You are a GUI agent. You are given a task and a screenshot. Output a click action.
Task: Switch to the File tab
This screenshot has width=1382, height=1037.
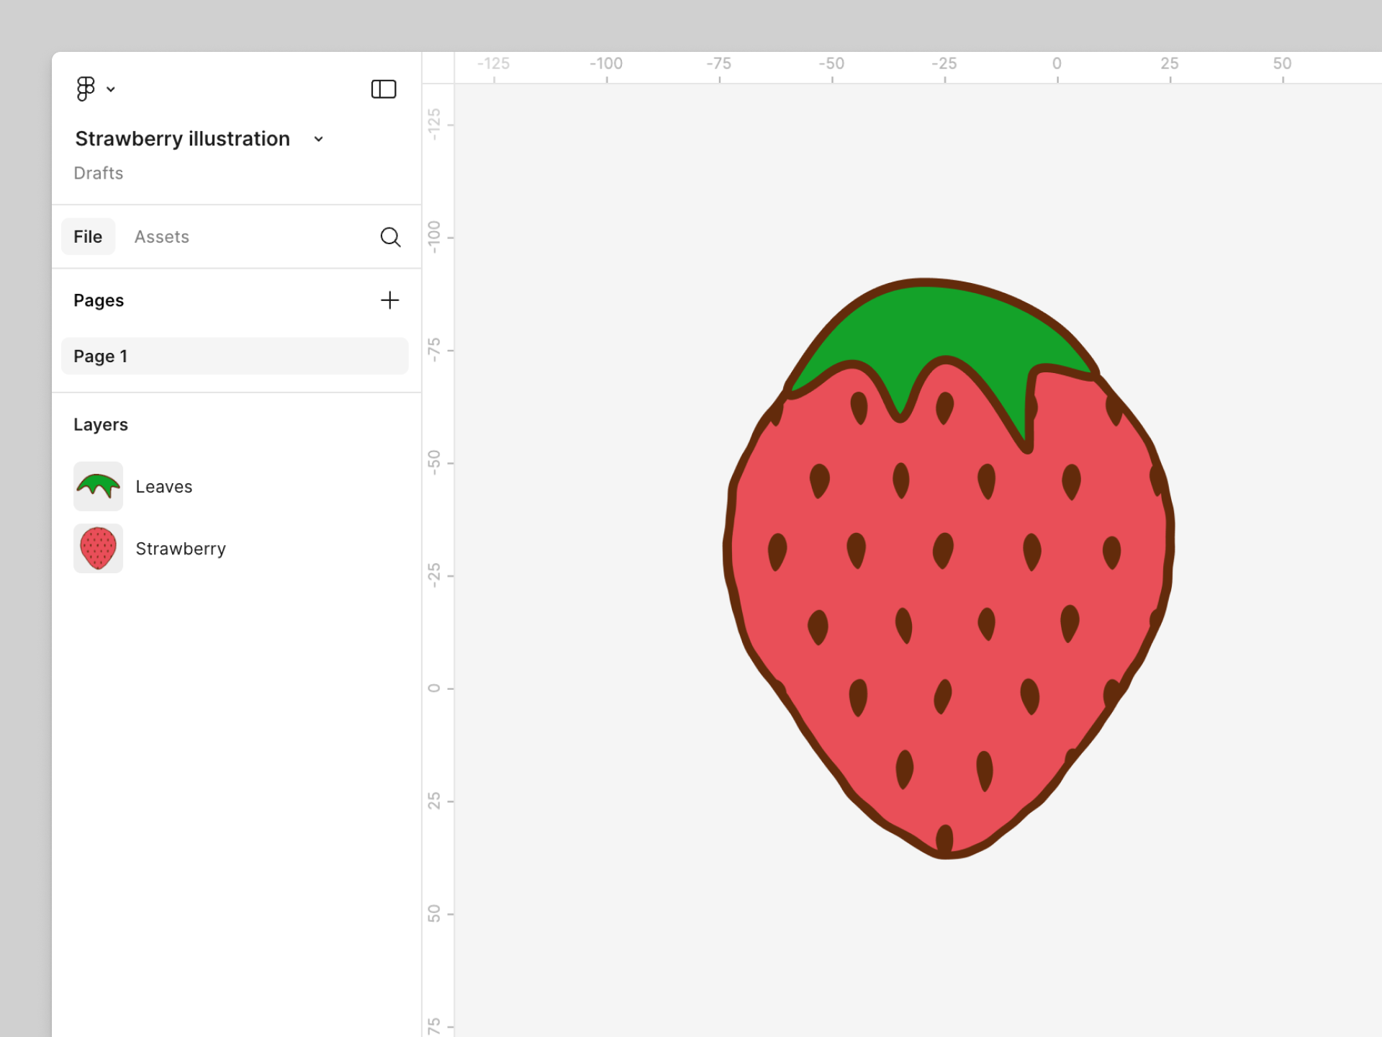(x=88, y=236)
